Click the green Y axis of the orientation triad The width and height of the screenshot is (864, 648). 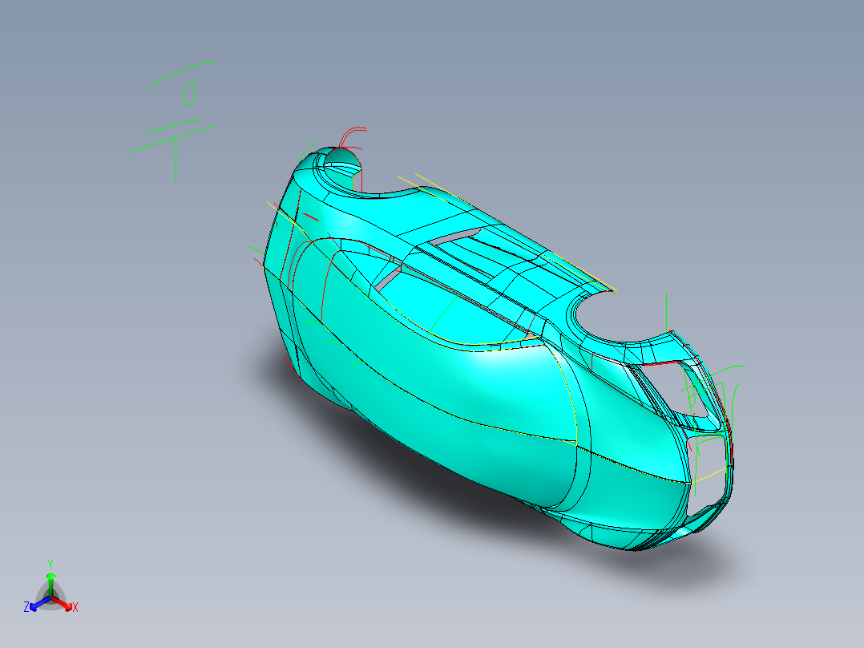coord(50,584)
